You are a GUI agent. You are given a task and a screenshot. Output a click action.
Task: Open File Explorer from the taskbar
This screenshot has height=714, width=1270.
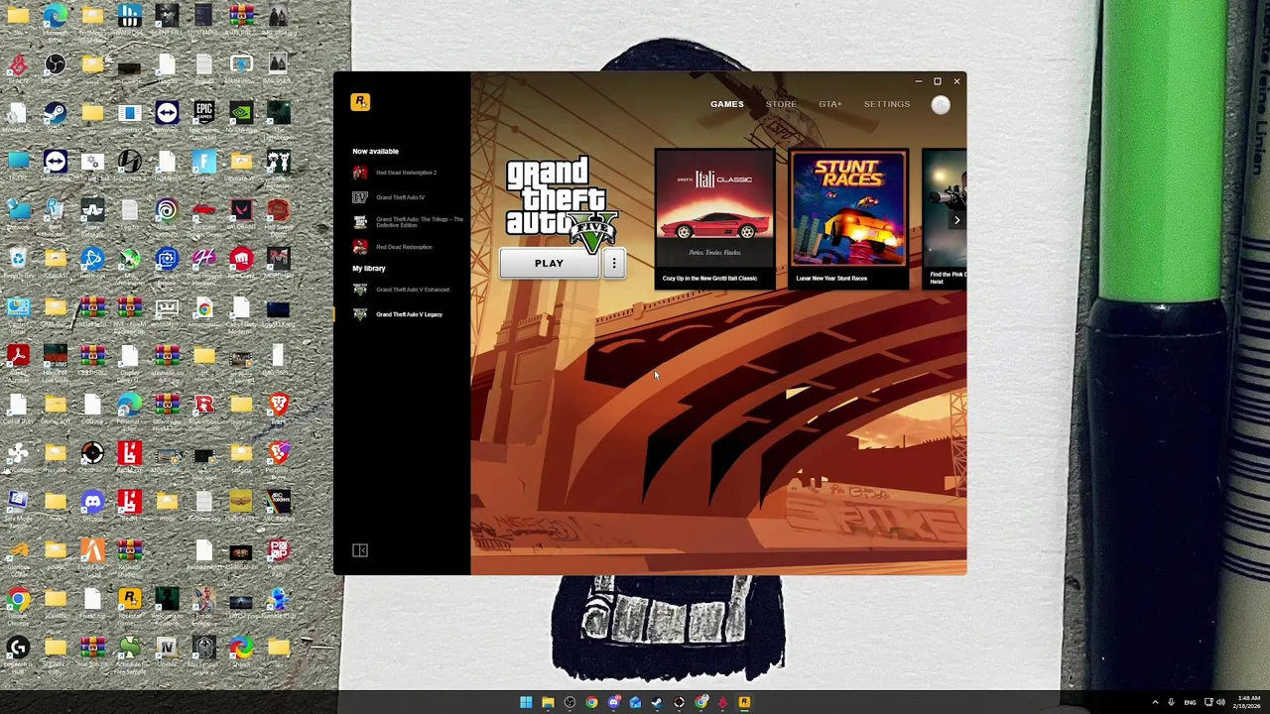(548, 702)
